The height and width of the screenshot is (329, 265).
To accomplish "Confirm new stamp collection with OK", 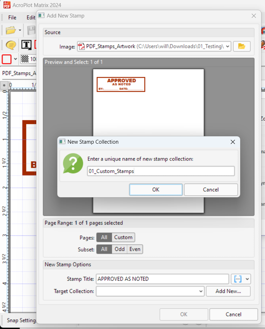I will click(156, 190).
